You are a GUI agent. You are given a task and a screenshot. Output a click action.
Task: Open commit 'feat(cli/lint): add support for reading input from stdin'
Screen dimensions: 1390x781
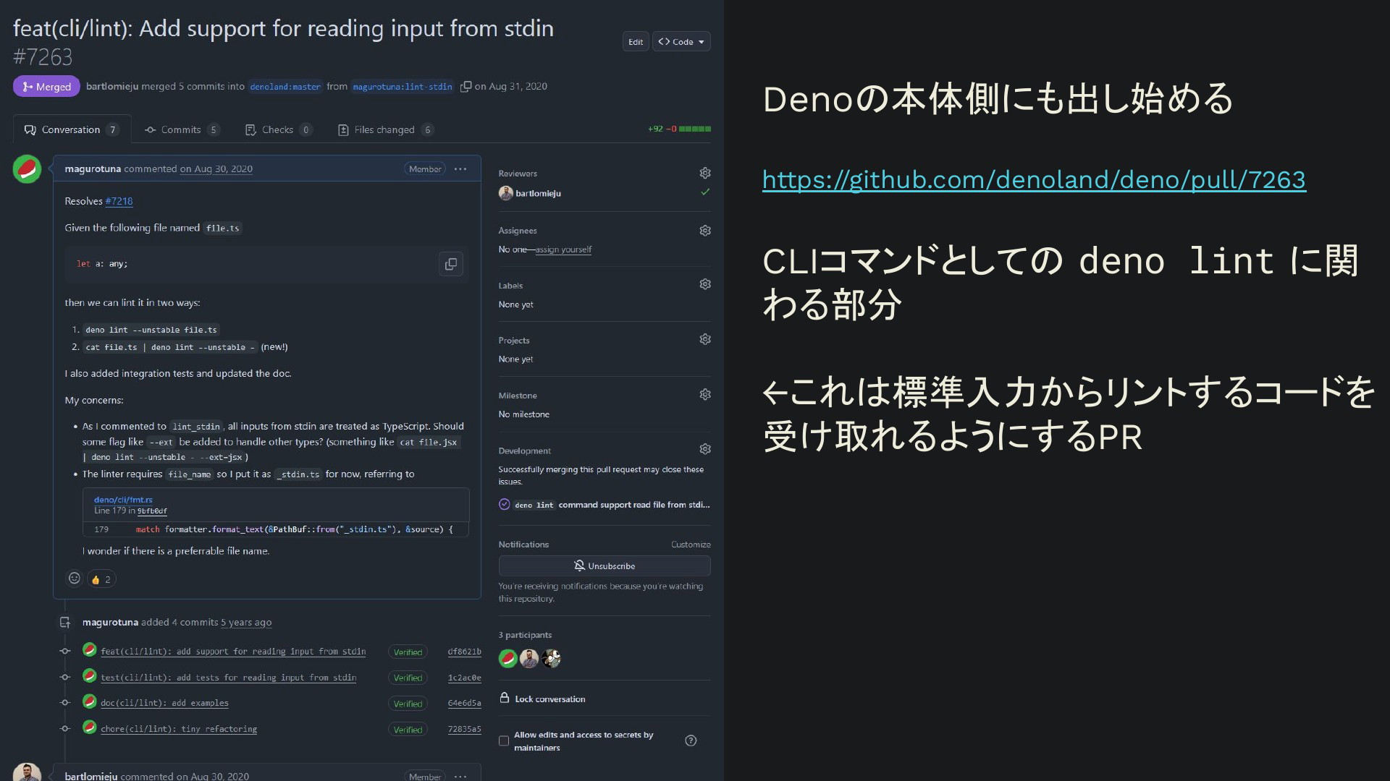point(233,652)
